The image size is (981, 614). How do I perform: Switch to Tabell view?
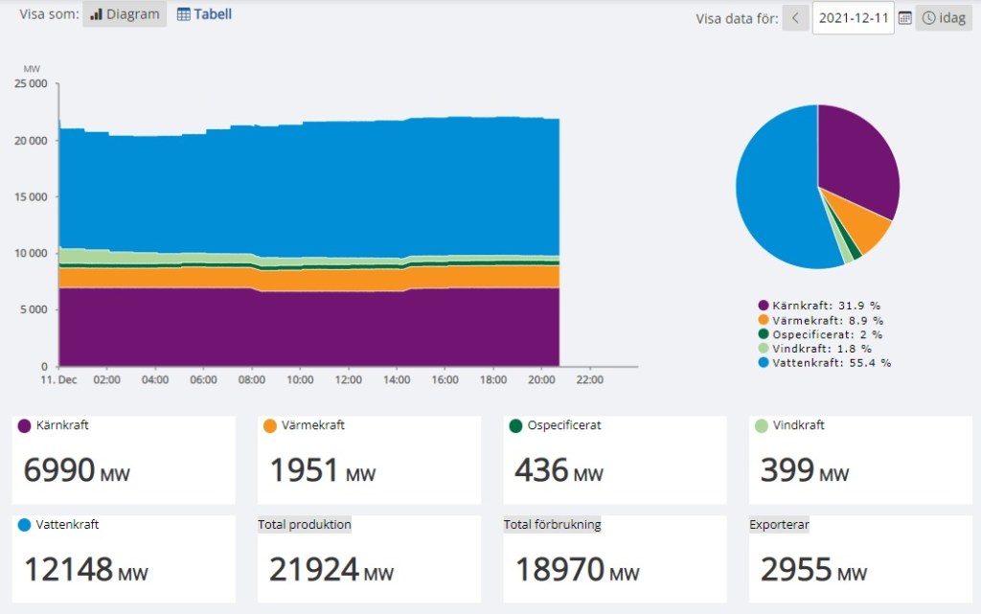pyautogui.click(x=204, y=14)
